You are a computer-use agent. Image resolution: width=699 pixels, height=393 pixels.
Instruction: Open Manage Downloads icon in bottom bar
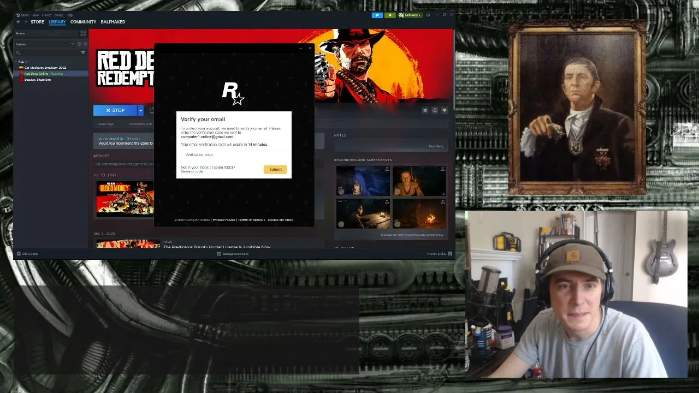pyautogui.click(x=219, y=254)
